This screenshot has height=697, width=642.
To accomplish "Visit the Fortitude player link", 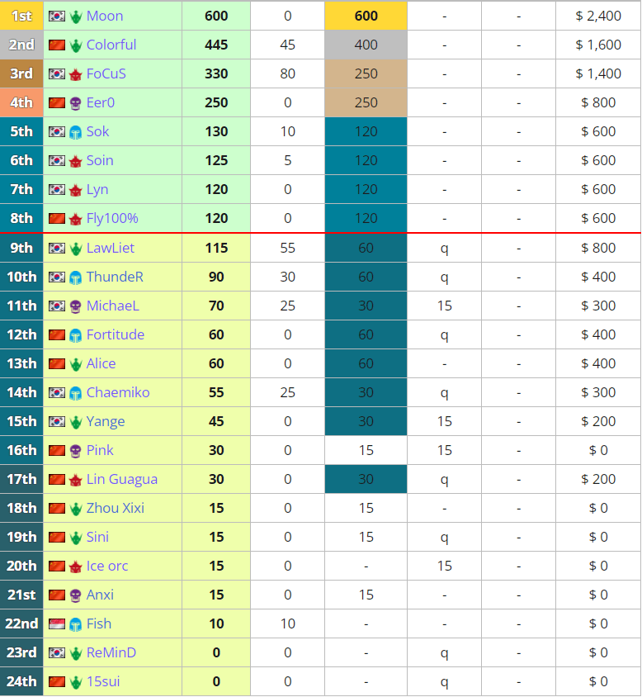I will [115, 334].
